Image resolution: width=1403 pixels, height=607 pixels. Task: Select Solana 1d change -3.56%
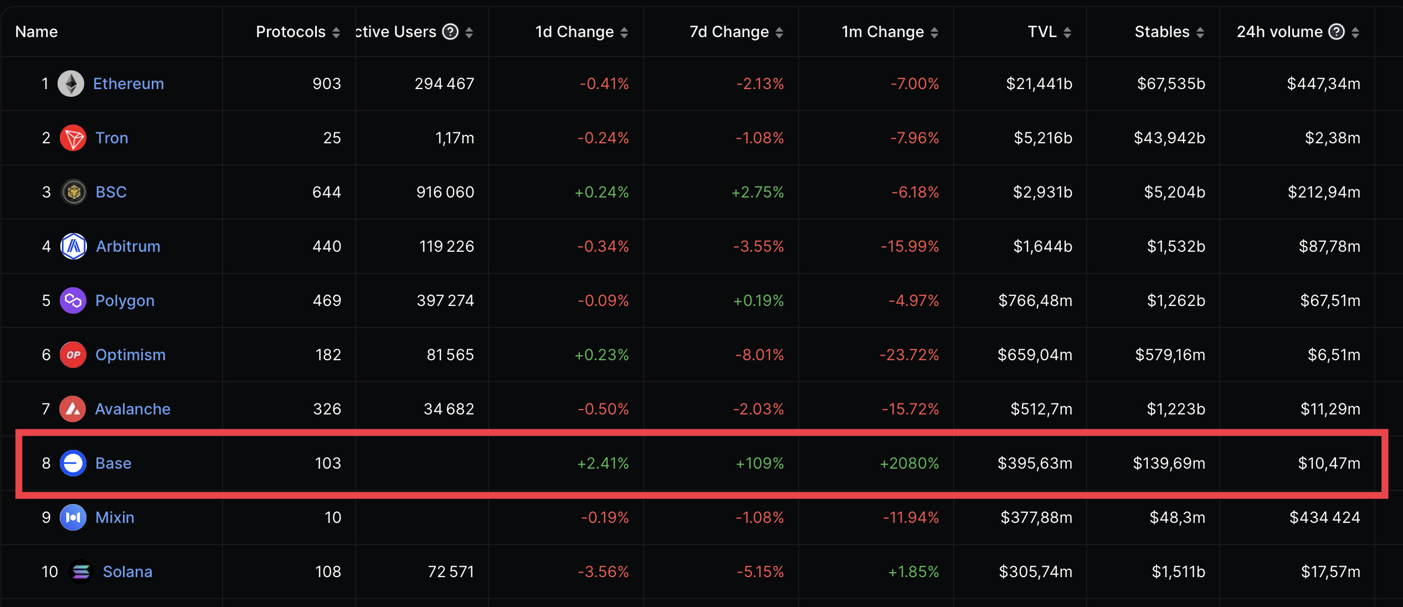point(603,572)
